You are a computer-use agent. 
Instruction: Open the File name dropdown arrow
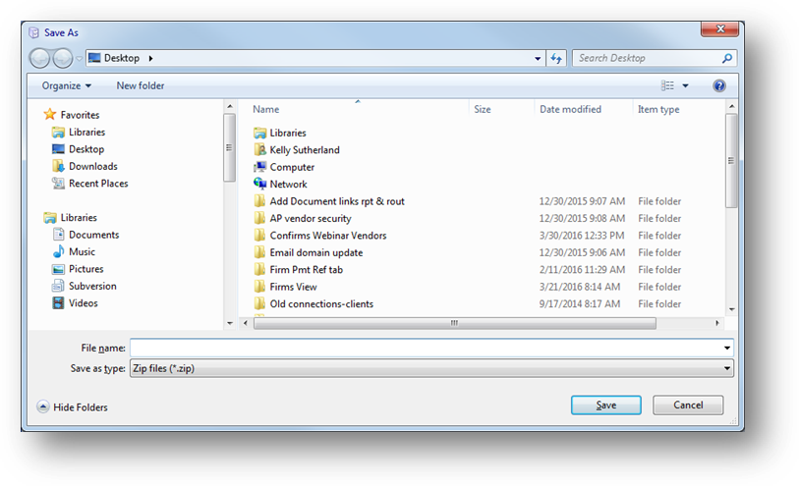point(727,349)
